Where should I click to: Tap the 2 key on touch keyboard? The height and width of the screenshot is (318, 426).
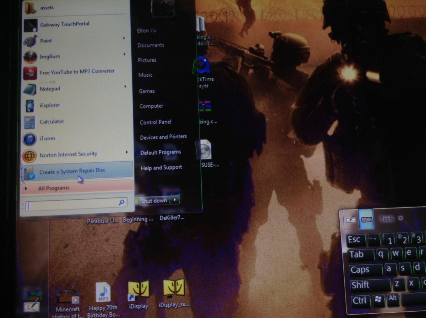point(403,239)
